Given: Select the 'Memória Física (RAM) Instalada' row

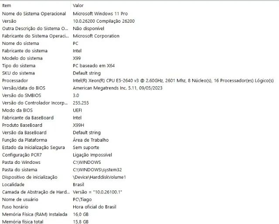Looking at the screenshot, I should [x=35, y=214].
